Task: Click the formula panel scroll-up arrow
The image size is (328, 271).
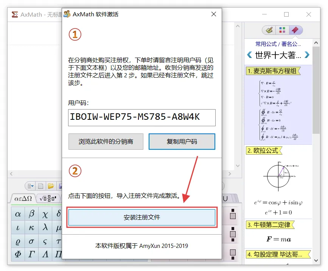Action: (316, 43)
